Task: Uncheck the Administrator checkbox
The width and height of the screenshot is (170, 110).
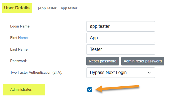Action: [x=90, y=90]
